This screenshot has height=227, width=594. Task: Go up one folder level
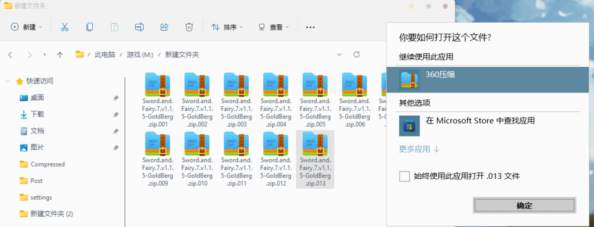pyautogui.click(x=60, y=55)
